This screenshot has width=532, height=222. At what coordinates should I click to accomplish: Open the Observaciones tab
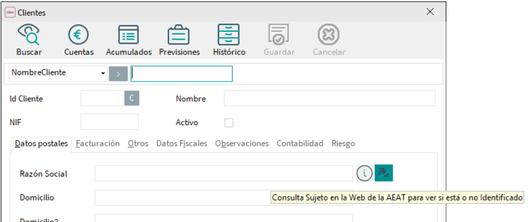click(242, 143)
